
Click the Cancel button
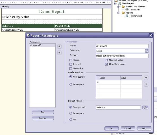[x=128, y=128]
